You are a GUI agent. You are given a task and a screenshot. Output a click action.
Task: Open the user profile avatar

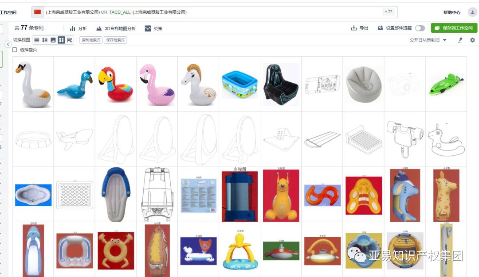tap(472, 12)
